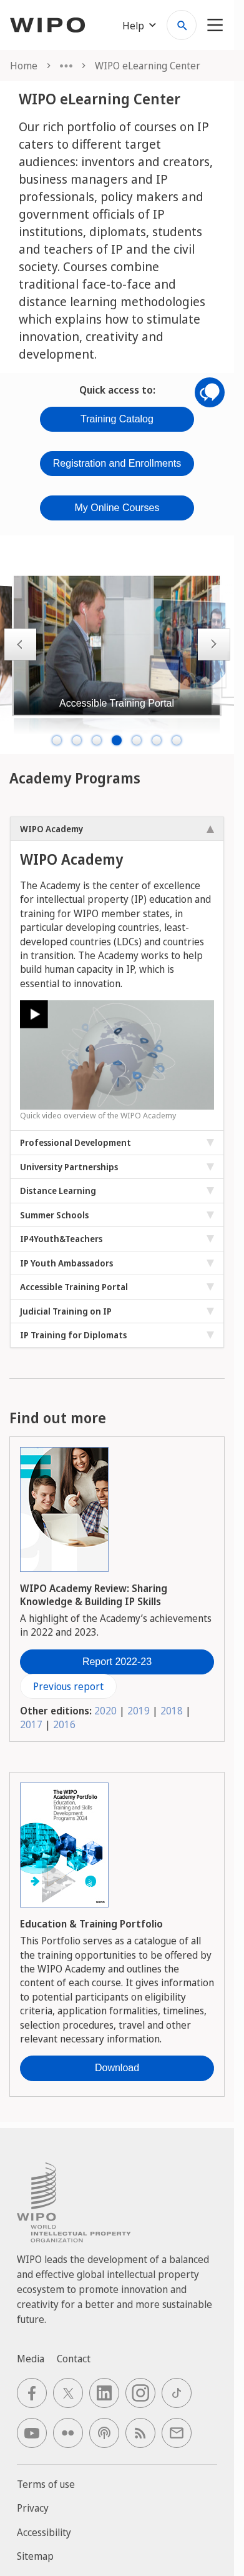Open the hamburger navigation menu

coord(215,25)
